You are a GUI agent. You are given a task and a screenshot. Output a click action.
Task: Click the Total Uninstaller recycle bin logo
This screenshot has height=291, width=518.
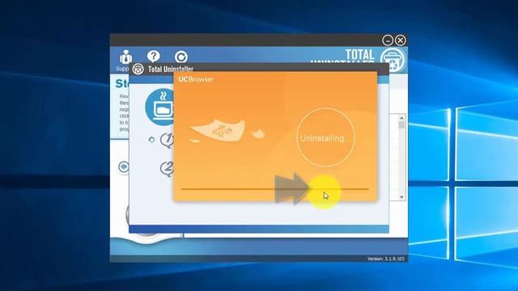pyautogui.click(x=393, y=60)
